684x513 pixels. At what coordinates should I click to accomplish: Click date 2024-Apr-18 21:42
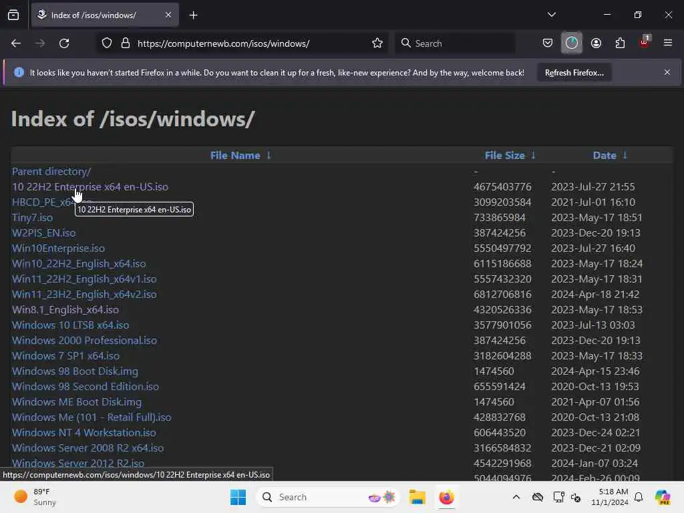point(595,295)
